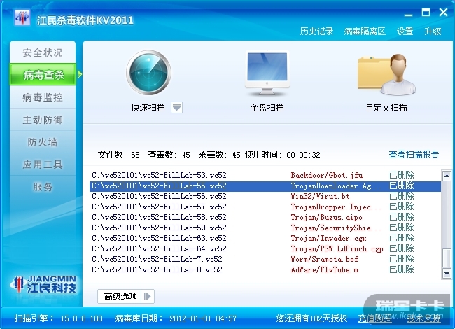Select row vc52-BillLab-55.vc52

[x=265, y=185]
